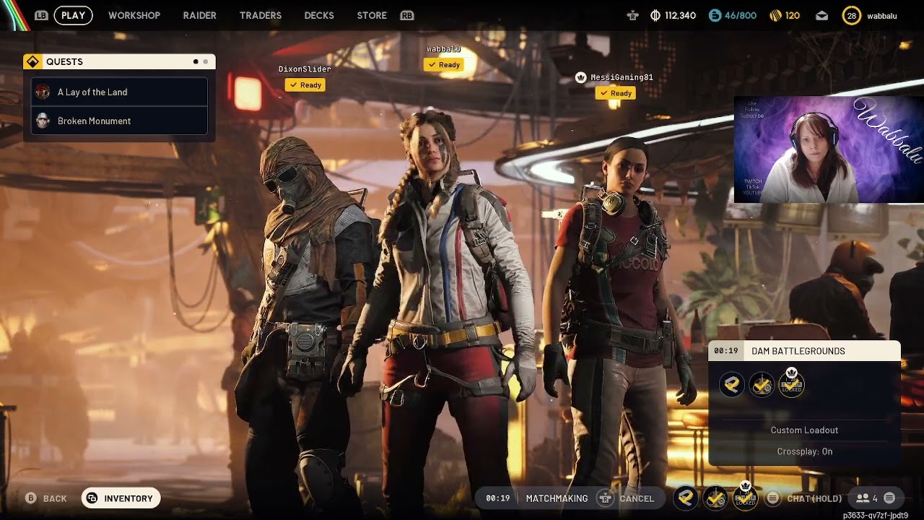Open the STORE tab

tap(372, 15)
